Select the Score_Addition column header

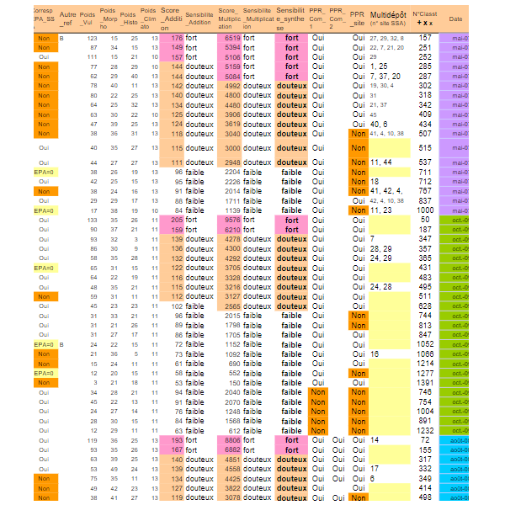[x=171, y=19]
